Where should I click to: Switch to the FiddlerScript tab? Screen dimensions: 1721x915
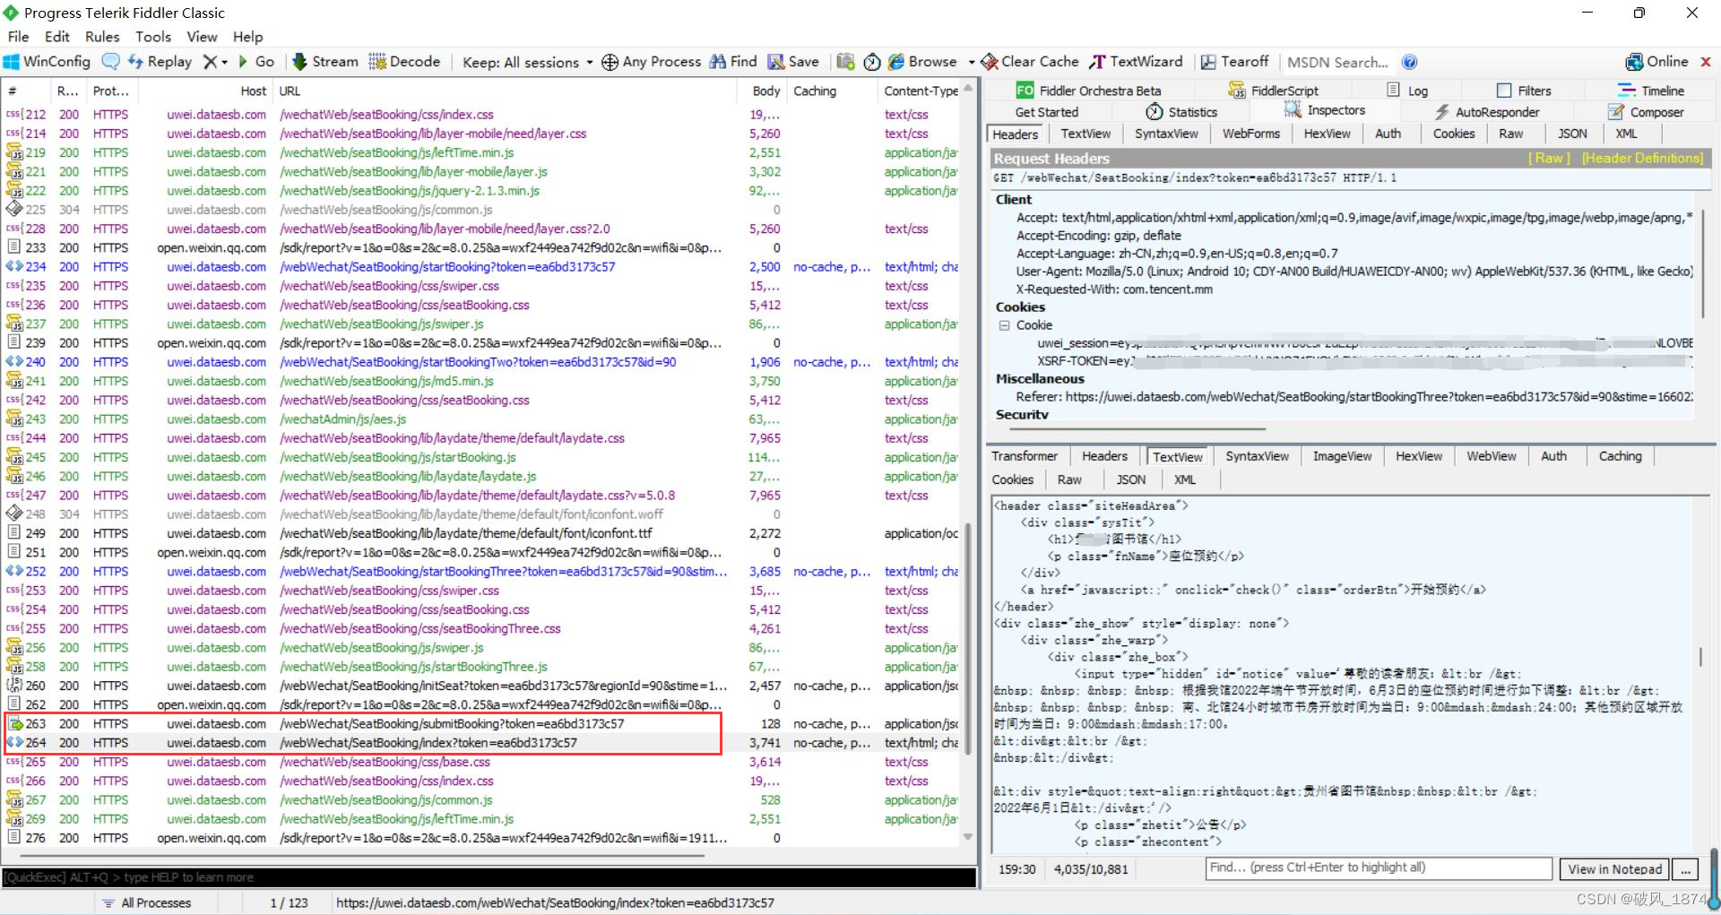[1273, 91]
